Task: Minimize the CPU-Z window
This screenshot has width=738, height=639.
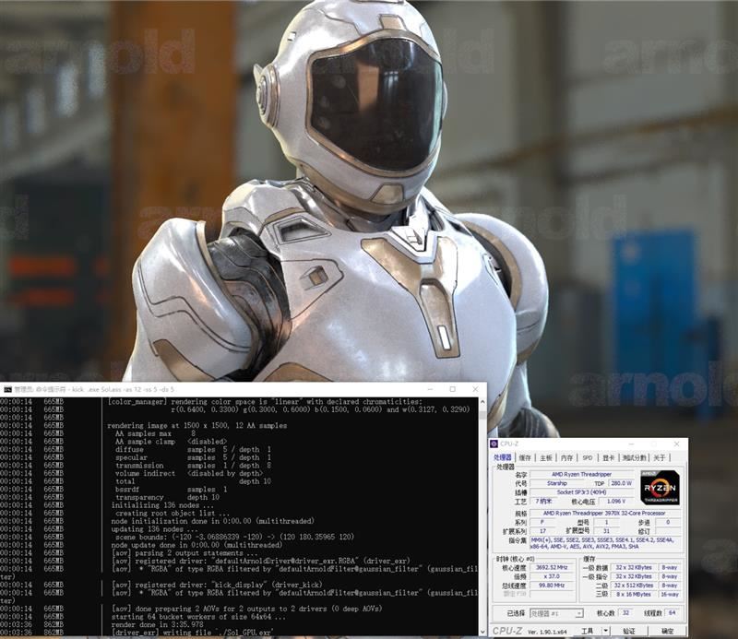Action: 632,444
